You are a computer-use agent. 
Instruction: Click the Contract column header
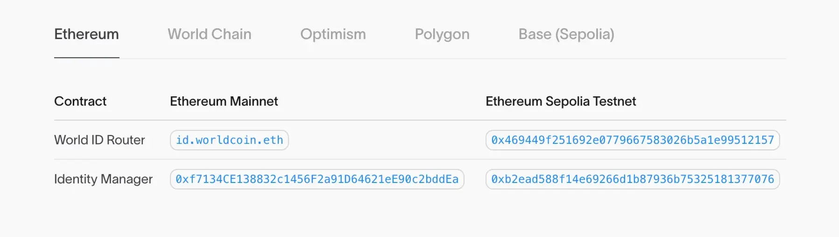point(80,101)
